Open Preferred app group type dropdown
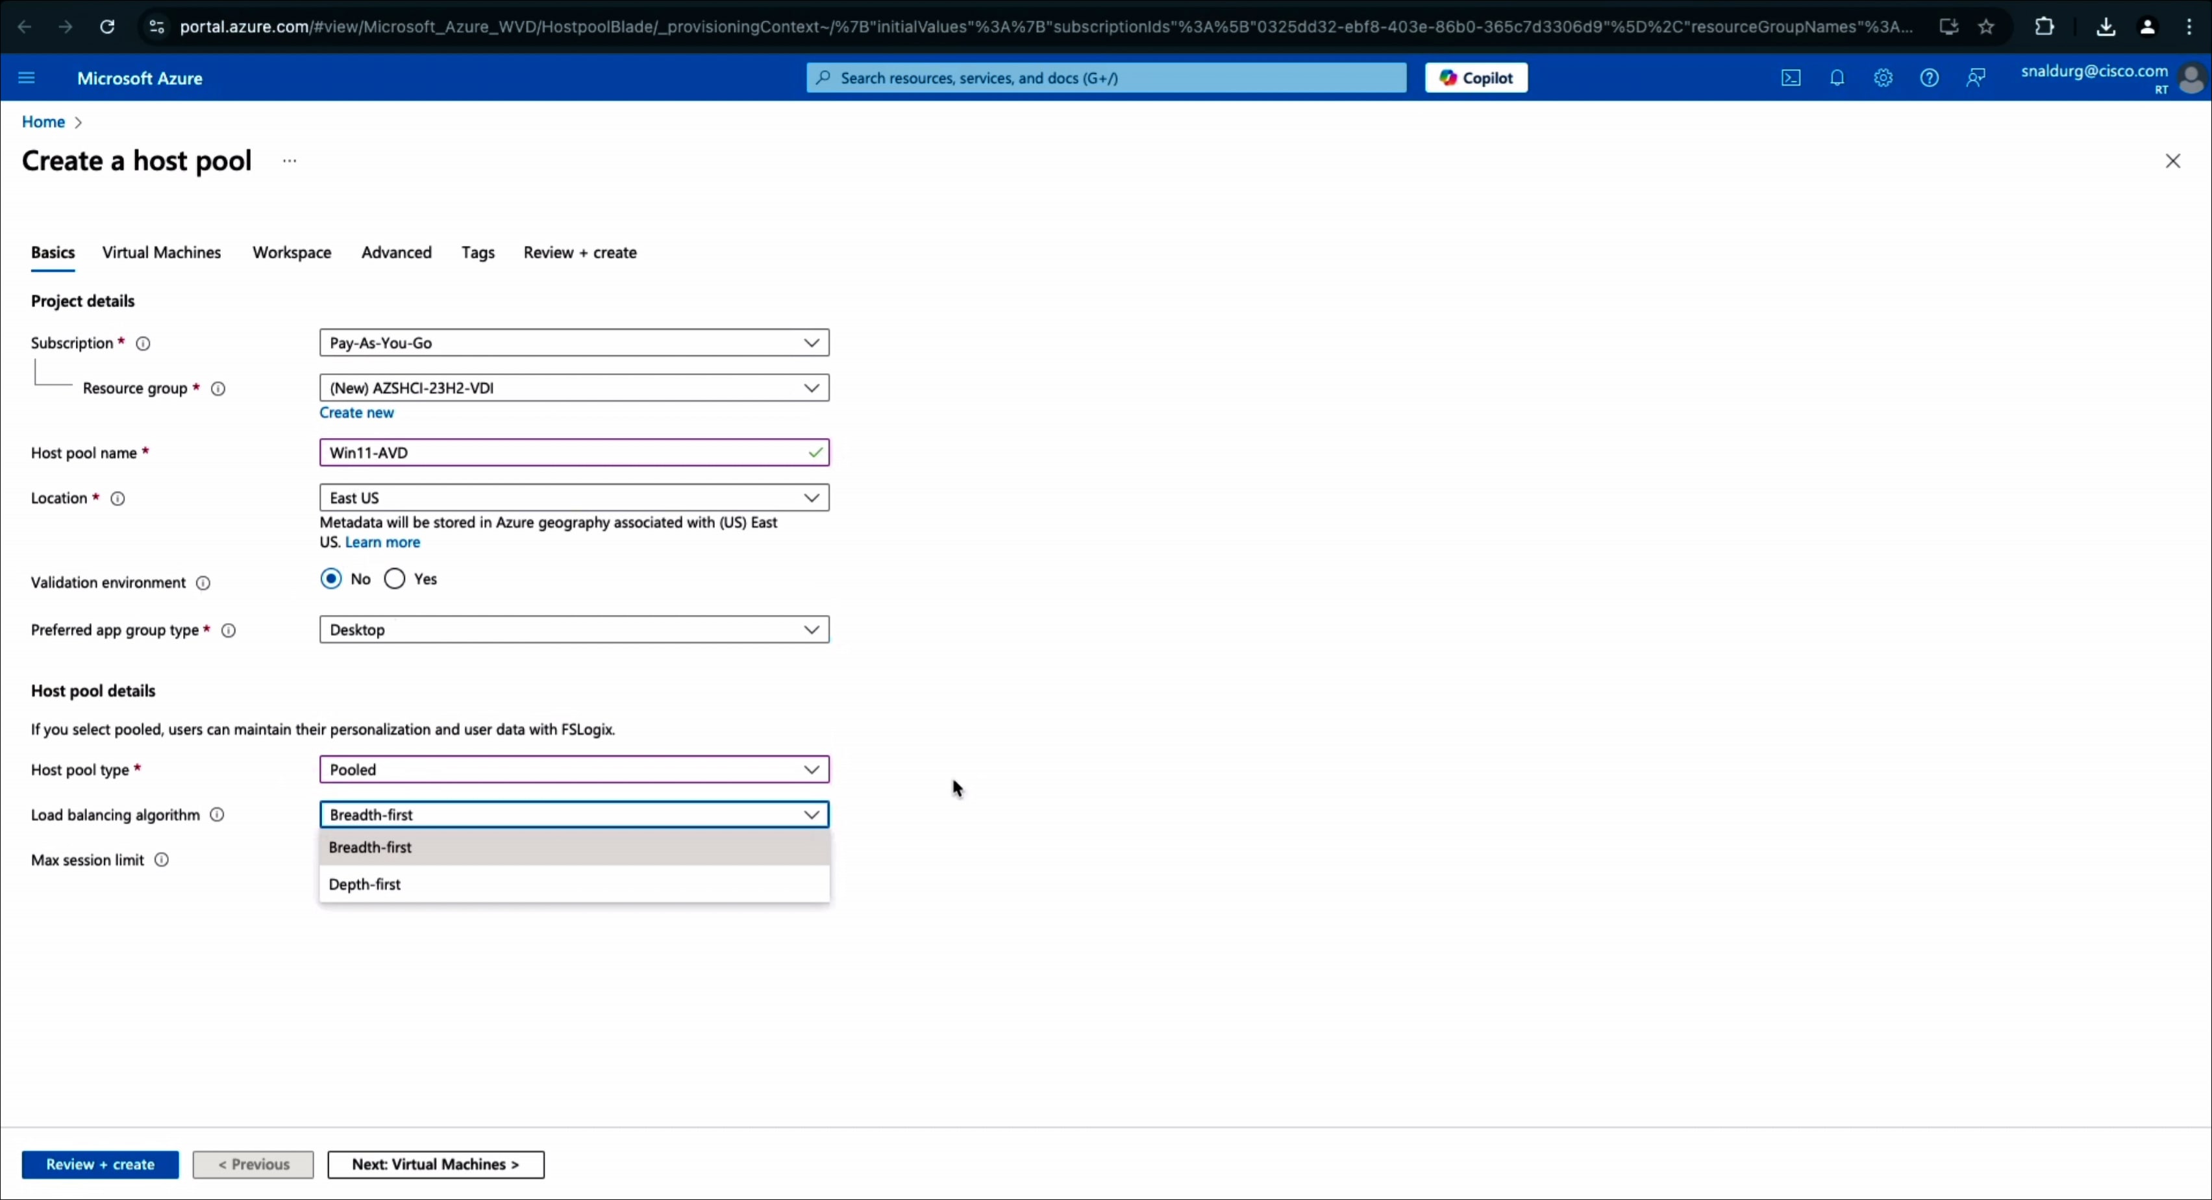The image size is (2212, 1200). click(x=575, y=629)
